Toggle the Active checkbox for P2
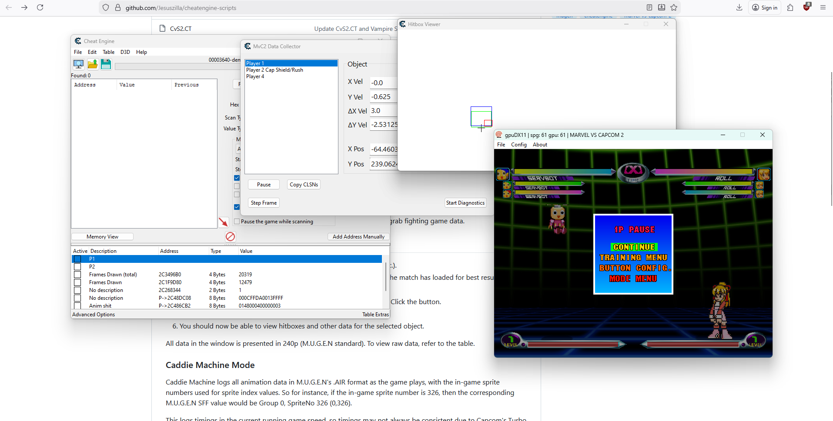The width and height of the screenshot is (833, 421). [x=77, y=267]
